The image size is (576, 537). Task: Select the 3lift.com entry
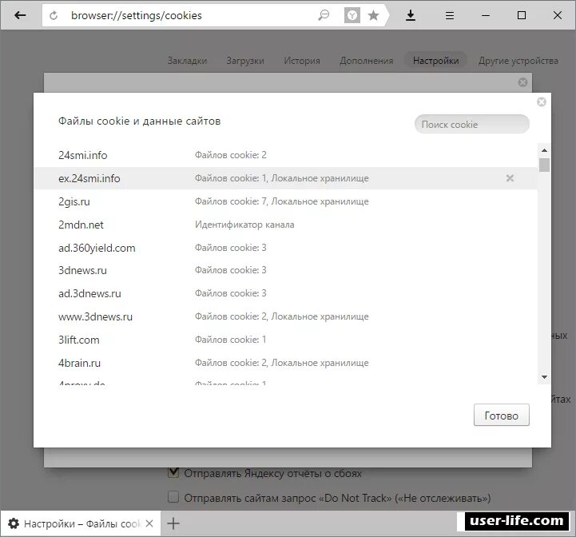pyautogui.click(x=286, y=340)
